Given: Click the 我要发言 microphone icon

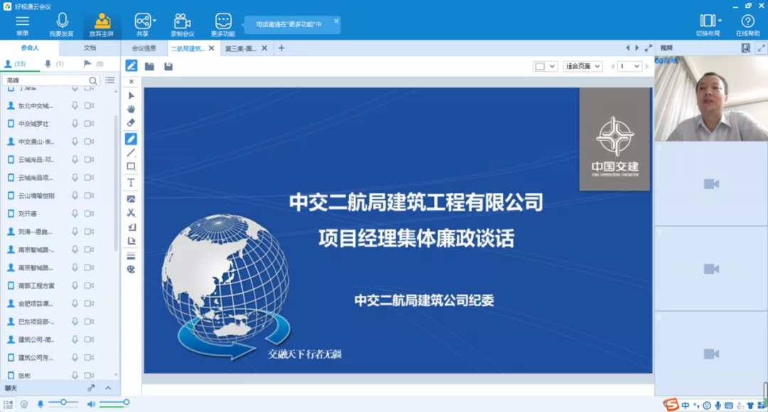Looking at the screenshot, I should [x=62, y=21].
